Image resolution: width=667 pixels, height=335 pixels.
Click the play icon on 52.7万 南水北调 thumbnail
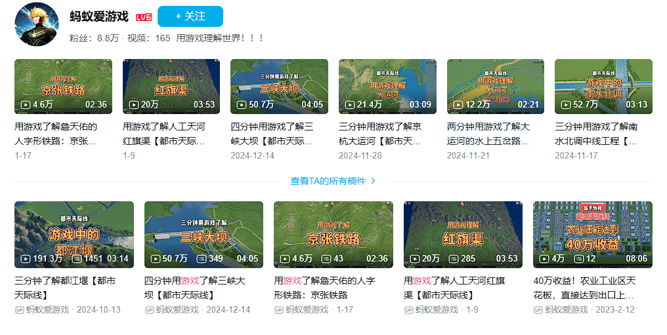point(566,104)
